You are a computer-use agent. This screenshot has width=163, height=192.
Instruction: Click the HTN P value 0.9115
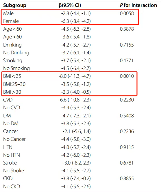(x=127, y=147)
